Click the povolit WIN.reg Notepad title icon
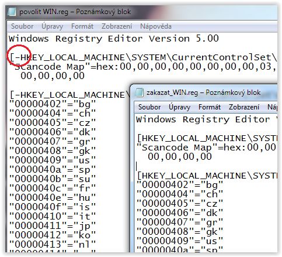The width and height of the screenshot is (282, 257). (x=12, y=12)
